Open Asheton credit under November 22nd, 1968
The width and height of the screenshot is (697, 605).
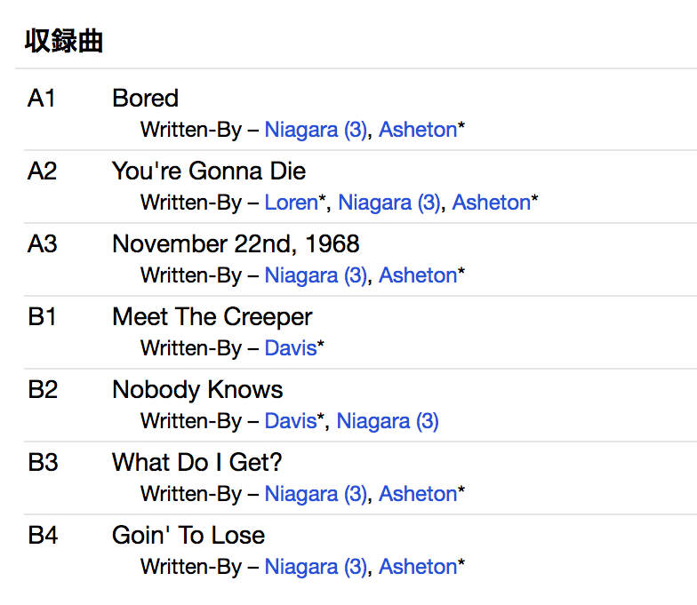tap(418, 275)
